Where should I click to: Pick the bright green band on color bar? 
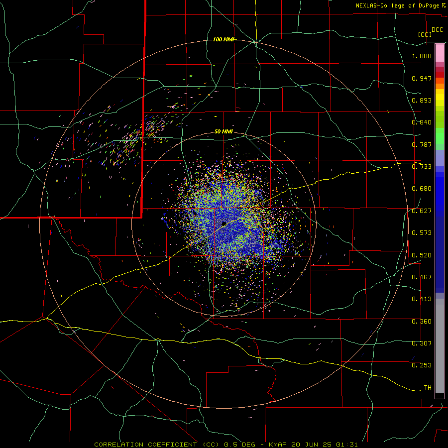(x=440, y=136)
